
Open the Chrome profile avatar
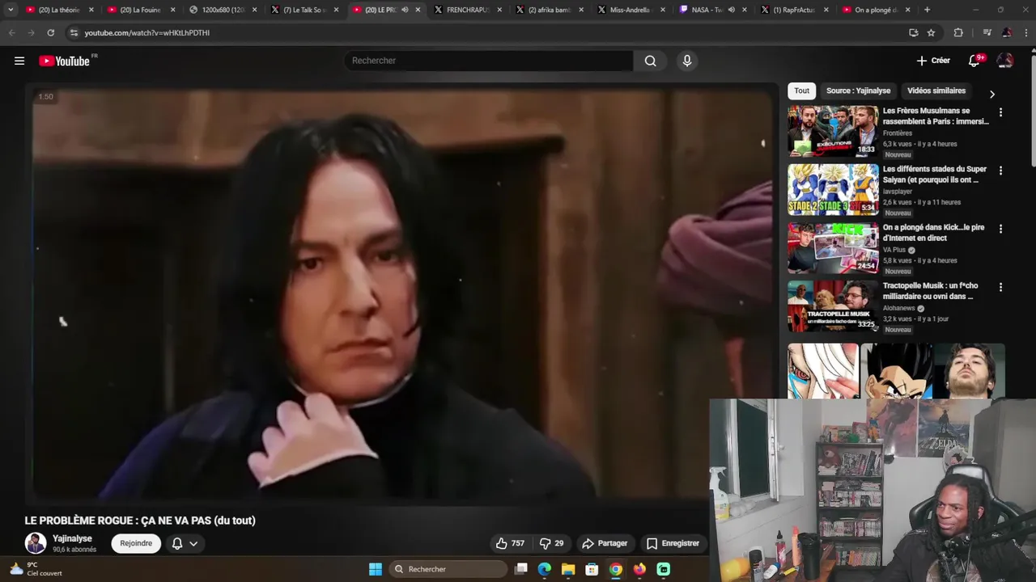tap(1007, 32)
